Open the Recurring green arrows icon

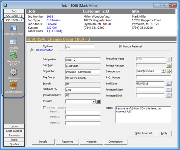point(14,56)
